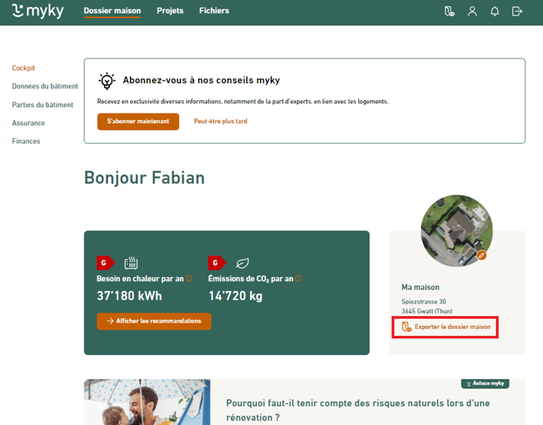Open the Finances sidebar item

[26, 141]
